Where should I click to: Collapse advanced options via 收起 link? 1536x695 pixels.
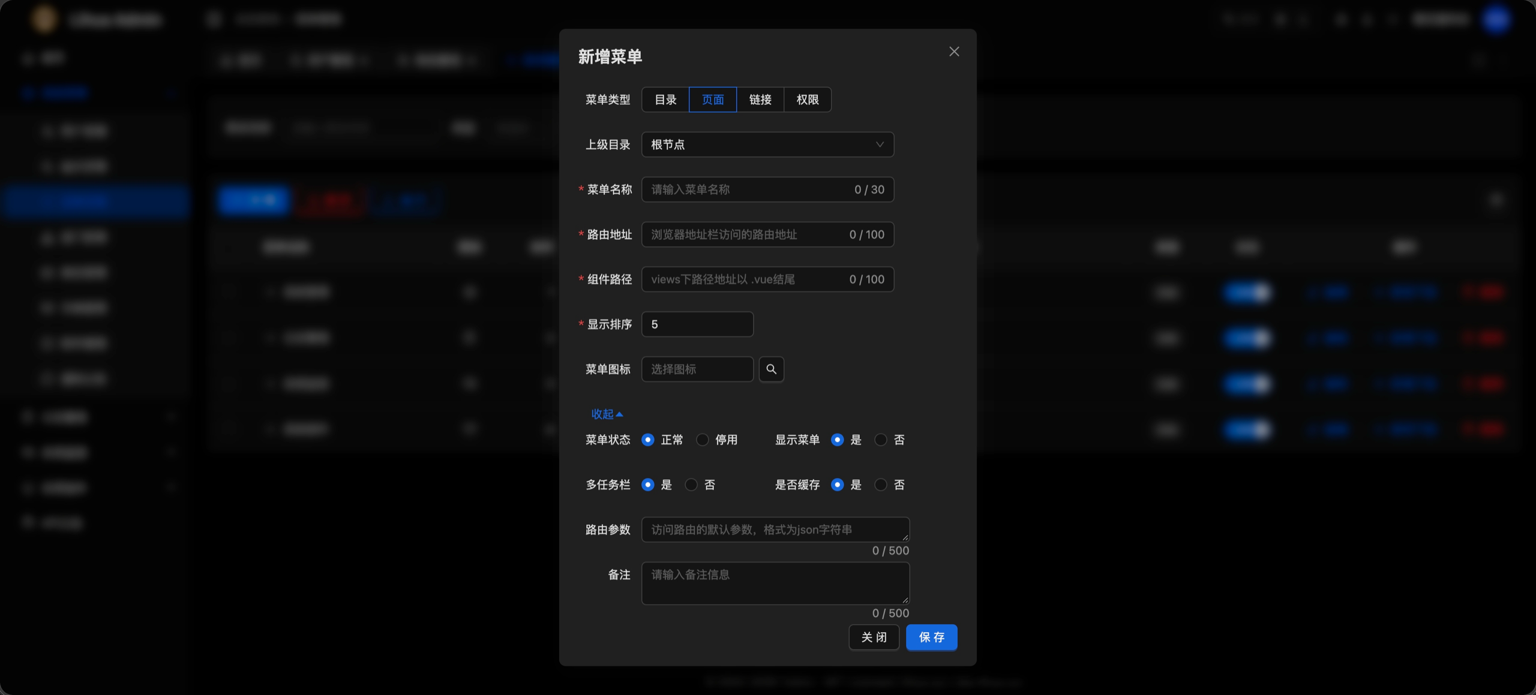click(x=607, y=414)
